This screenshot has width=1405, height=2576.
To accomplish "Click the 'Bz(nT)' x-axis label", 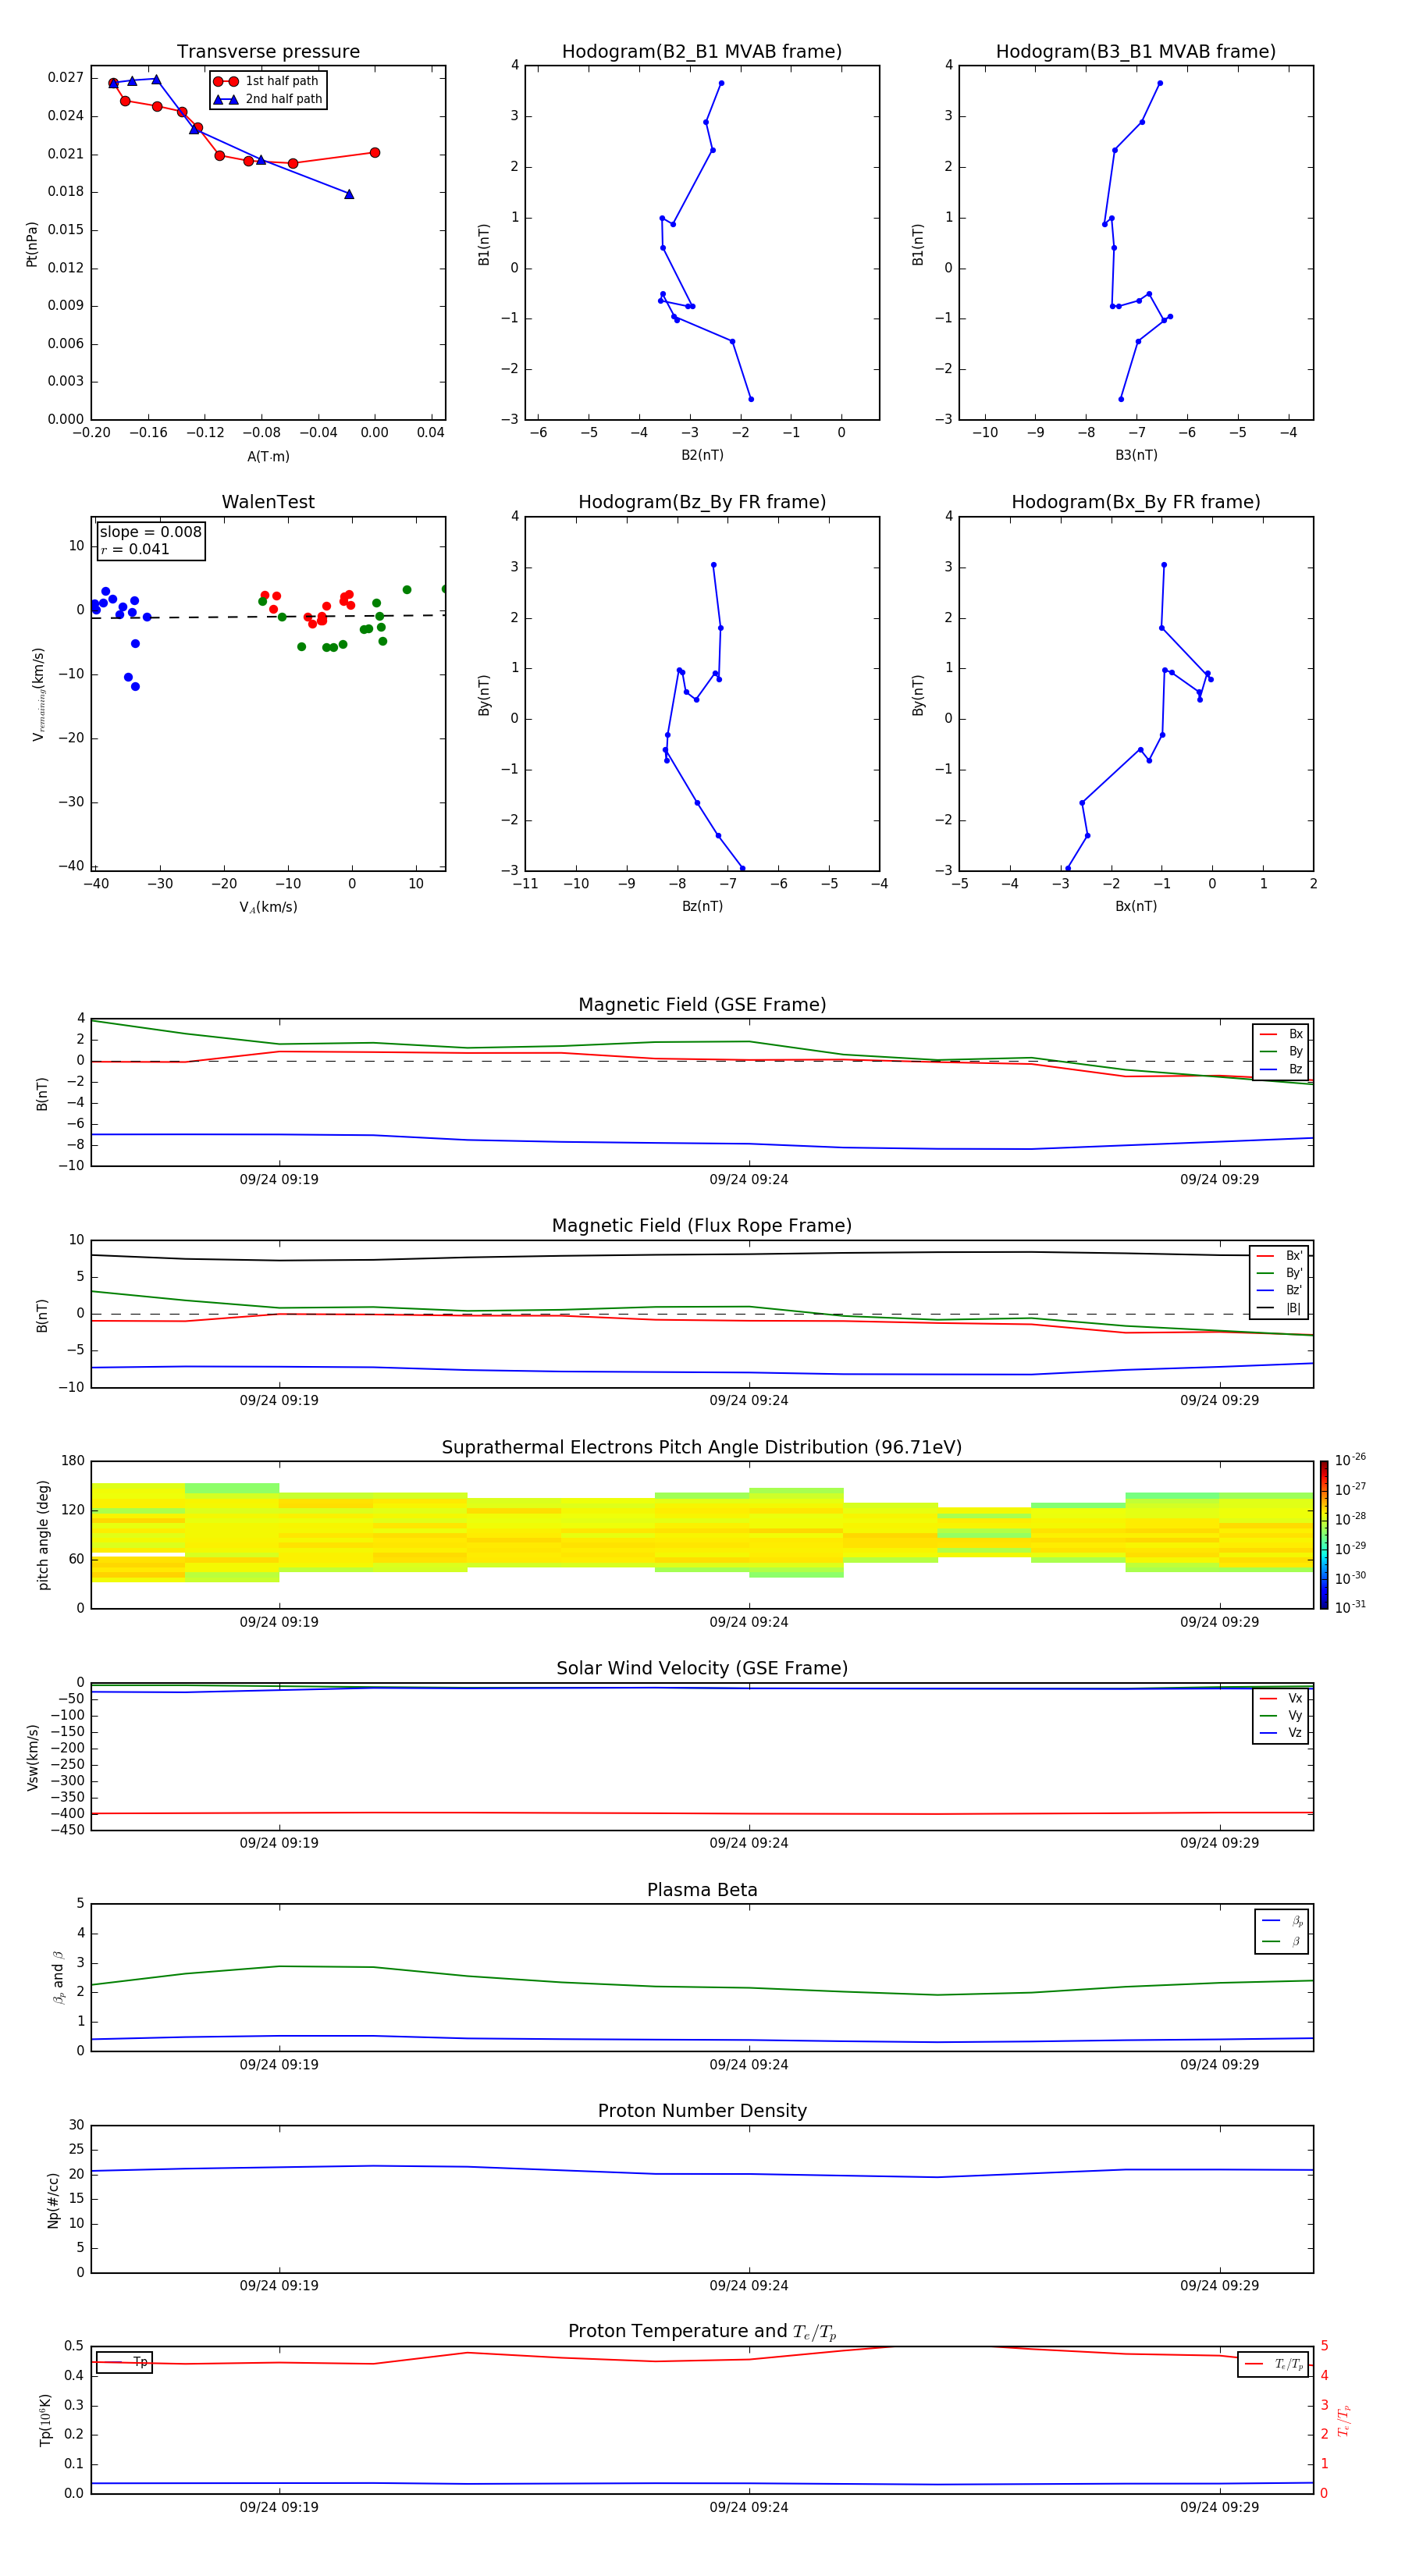I will (702, 906).
